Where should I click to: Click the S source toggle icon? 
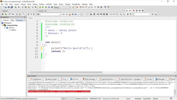pos(128,14)
